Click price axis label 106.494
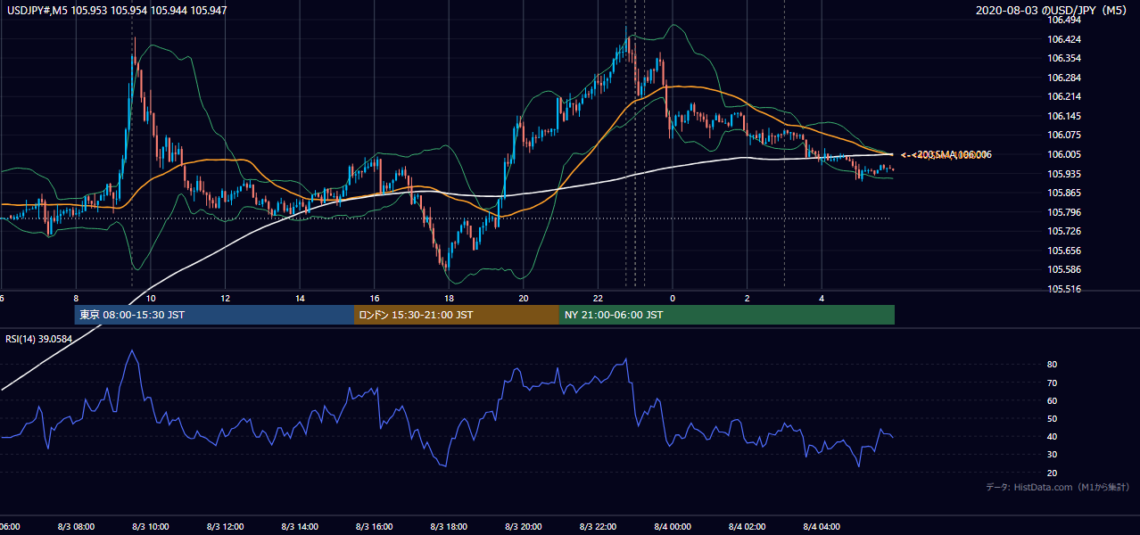Screen dimensions: 1140x535 (x=1065, y=20)
